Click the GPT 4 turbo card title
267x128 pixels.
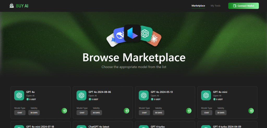point(158,127)
